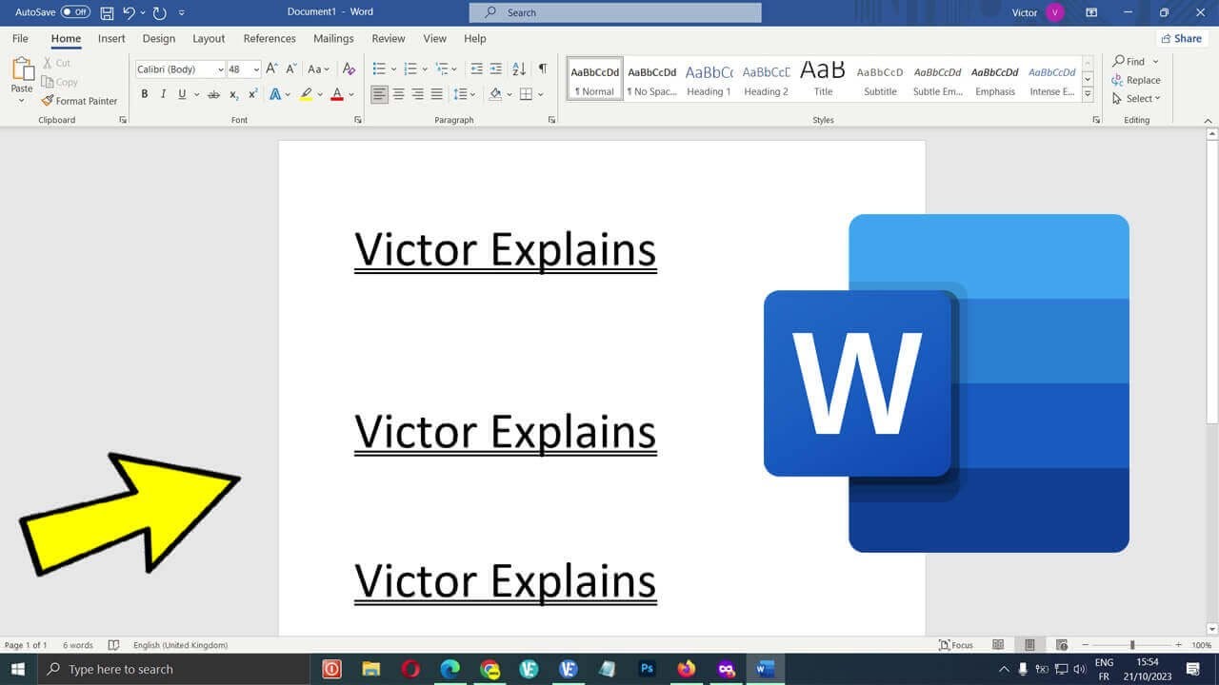The width and height of the screenshot is (1219, 685).
Task: Open the Change Case Aa dropdown
Action: click(318, 68)
